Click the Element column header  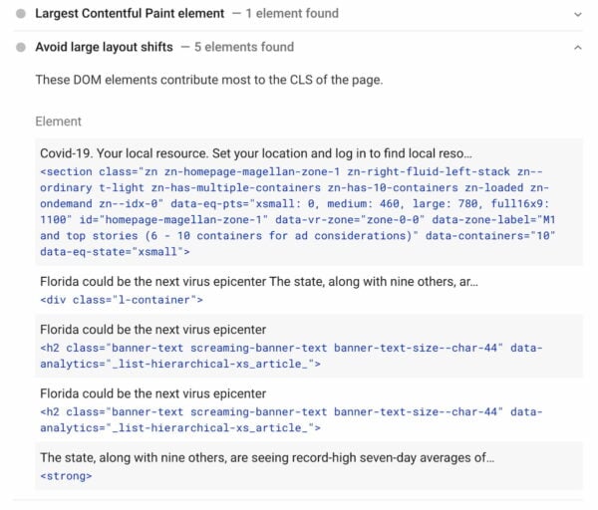pos(58,122)
